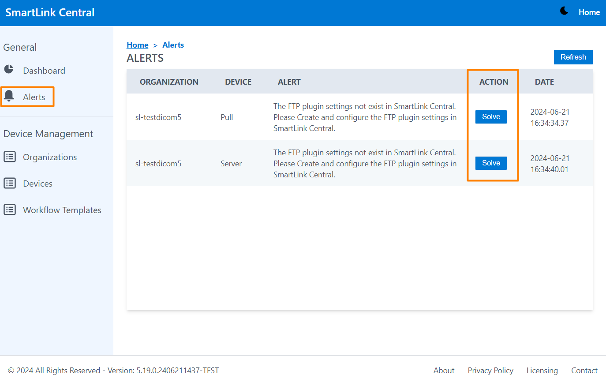Refresh the alerts list

[573, 57]
